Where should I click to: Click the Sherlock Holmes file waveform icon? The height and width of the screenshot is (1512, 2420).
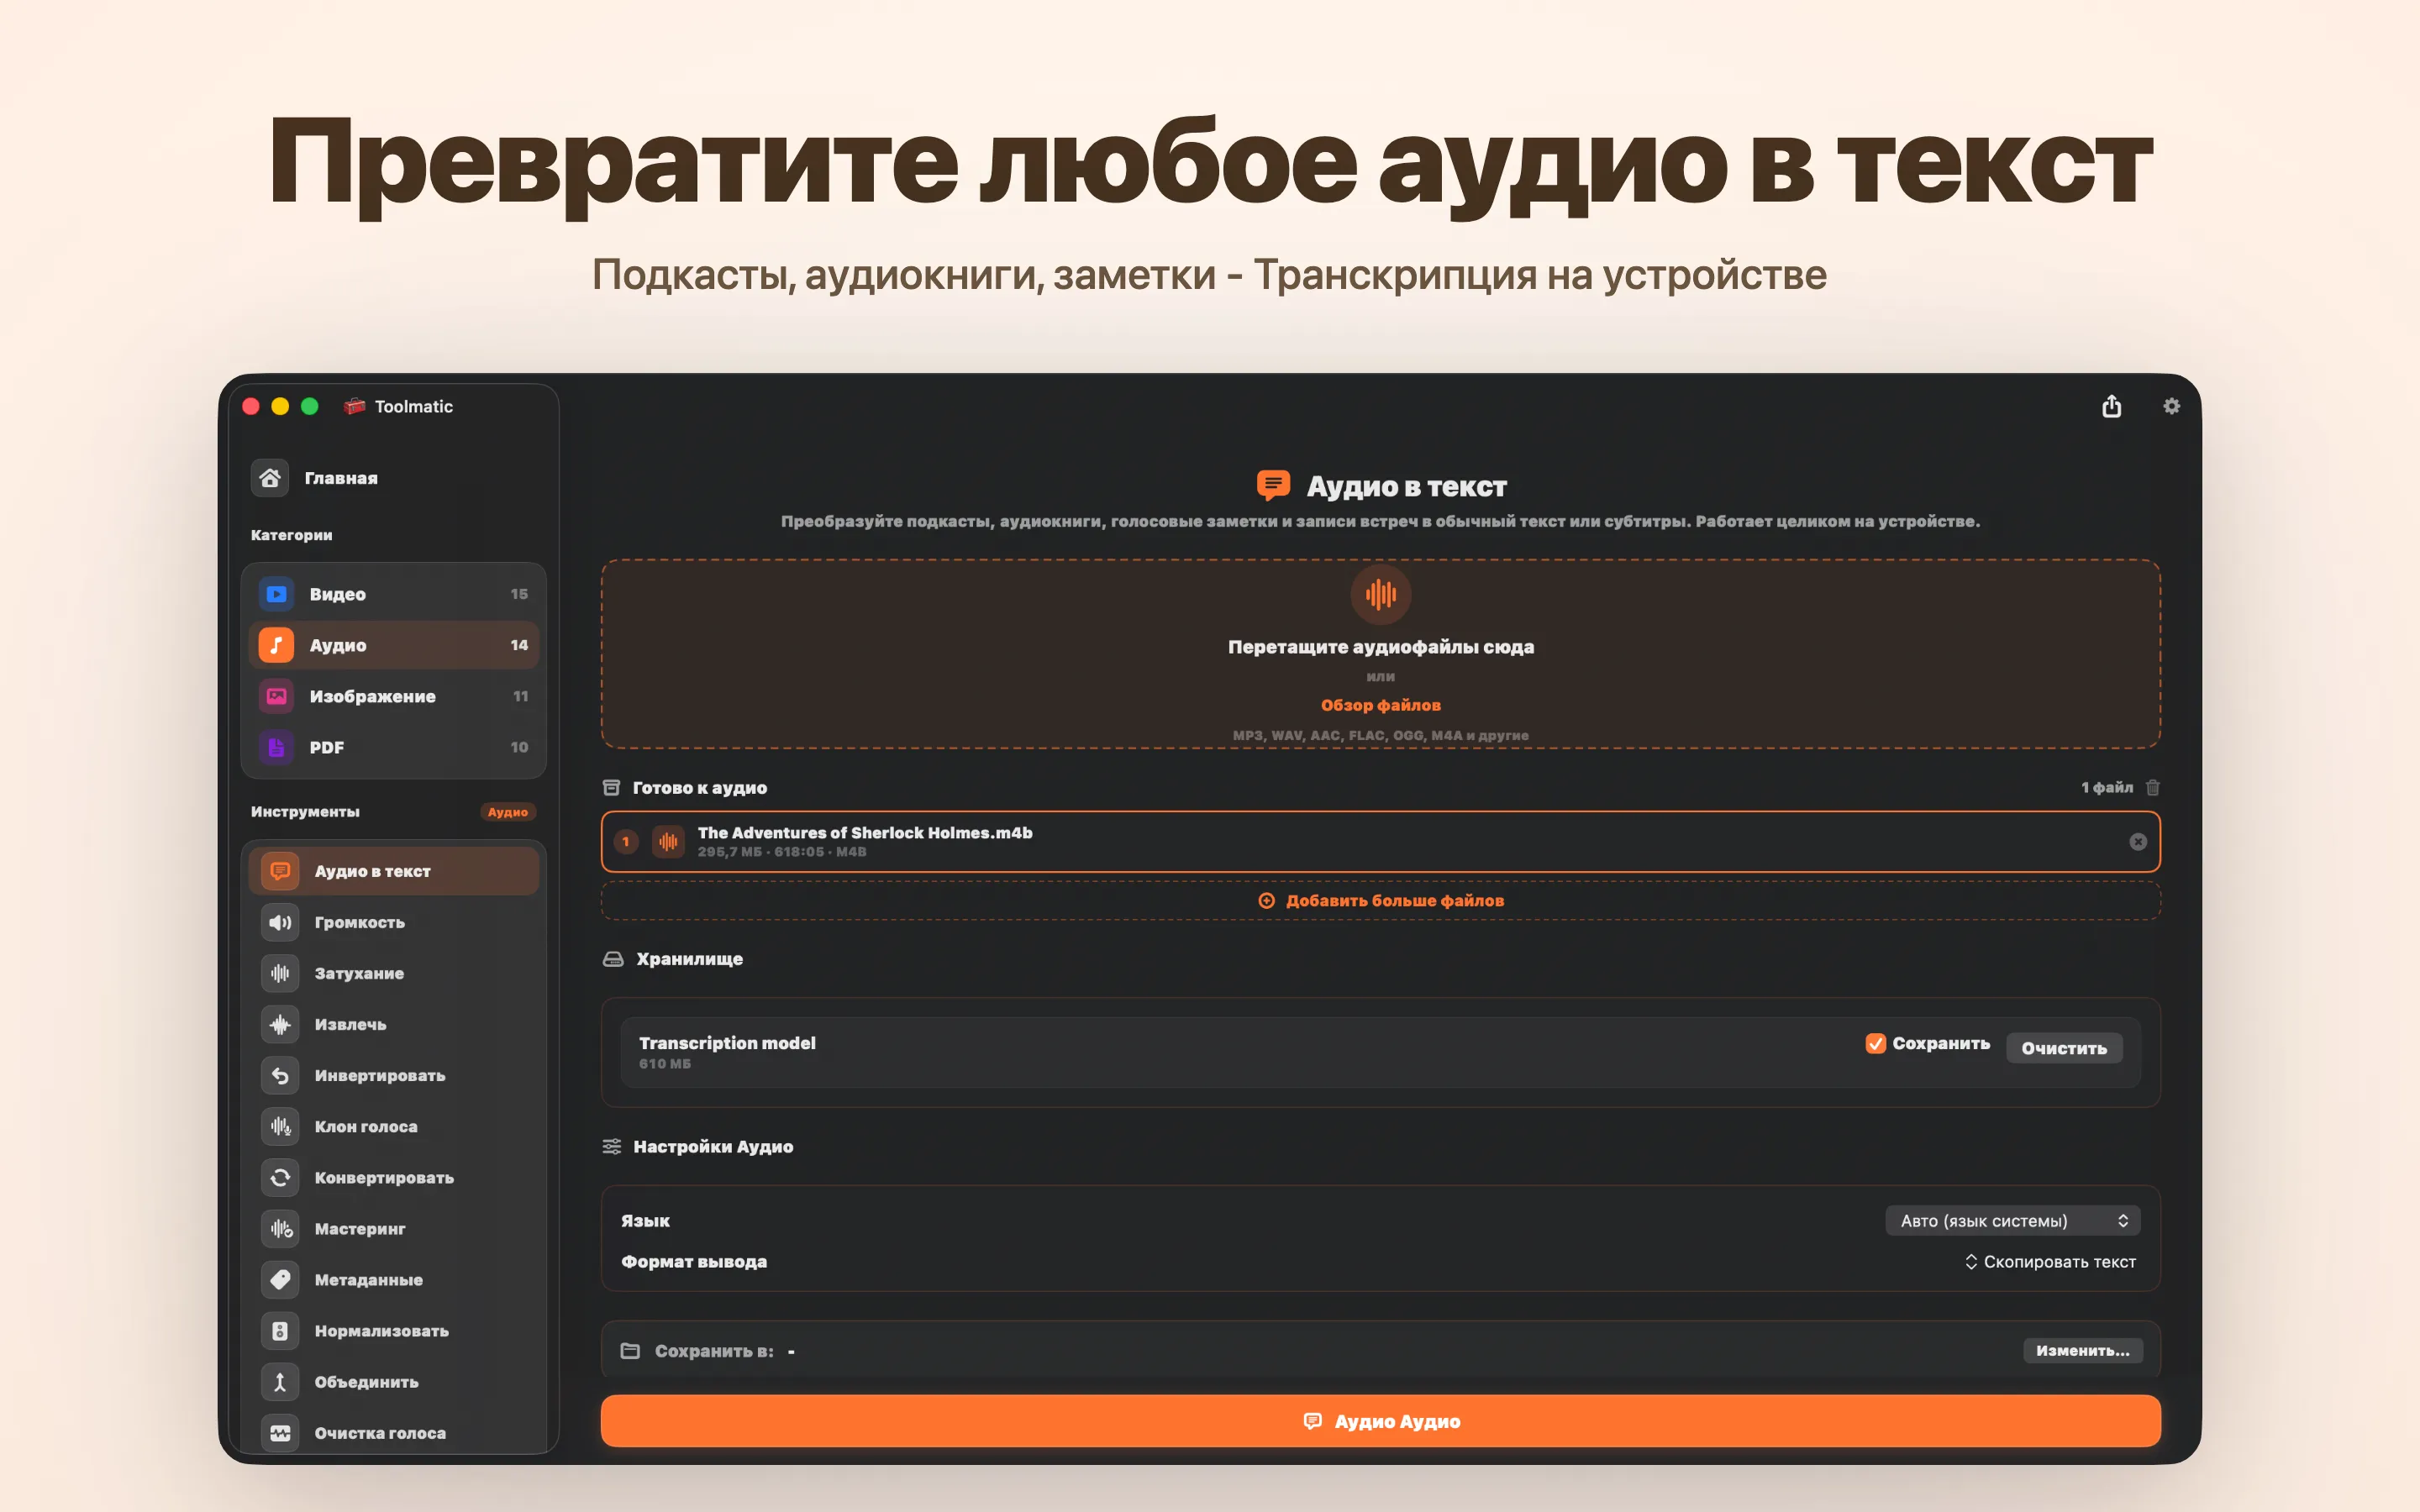pyautogui.click(x=668, y=842)
